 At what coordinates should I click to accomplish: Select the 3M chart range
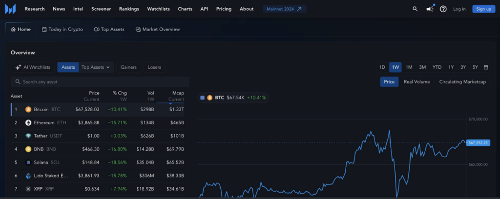[x=422, y=67]
